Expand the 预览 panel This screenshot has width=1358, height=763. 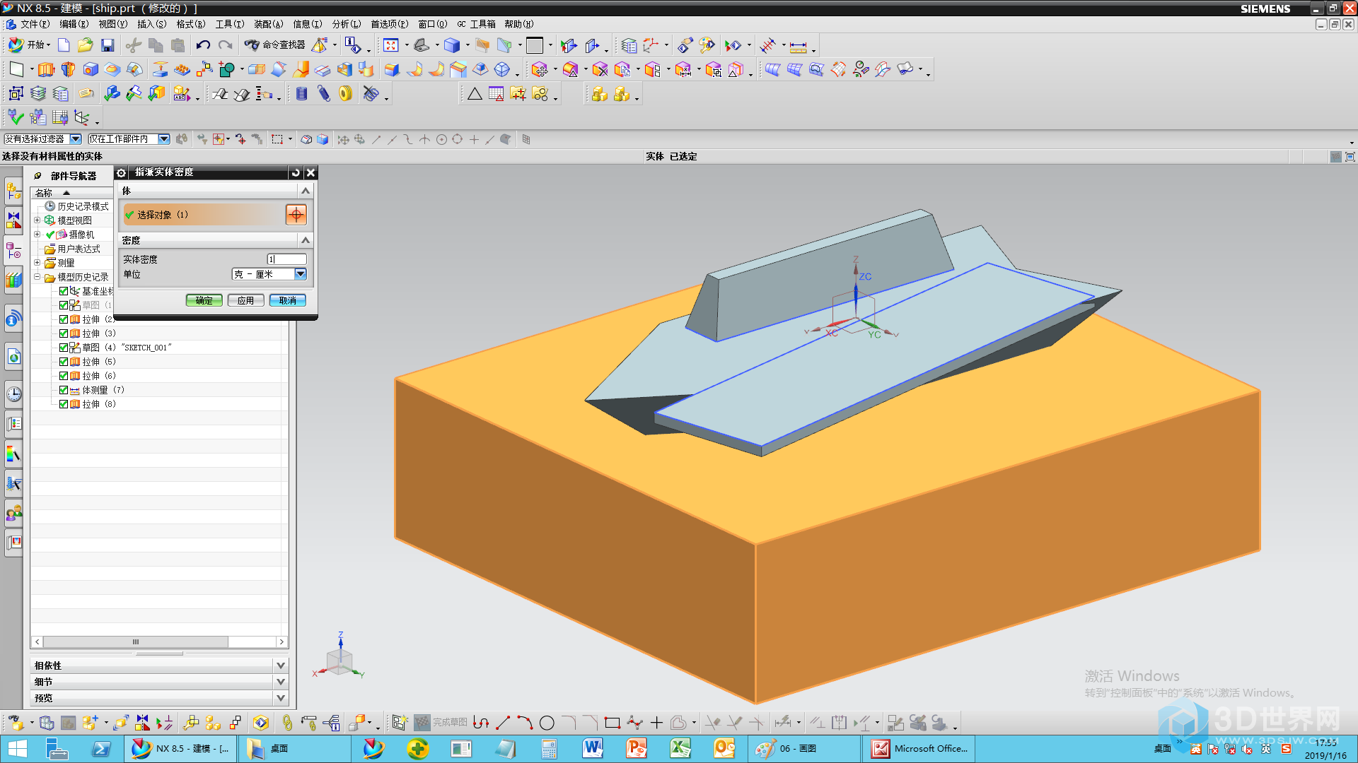(x=281, y=698)
